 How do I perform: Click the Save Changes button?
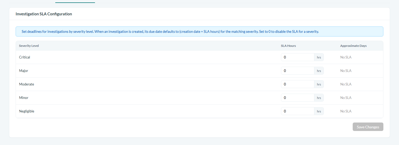pyautogui.click(x=368, y=127)
